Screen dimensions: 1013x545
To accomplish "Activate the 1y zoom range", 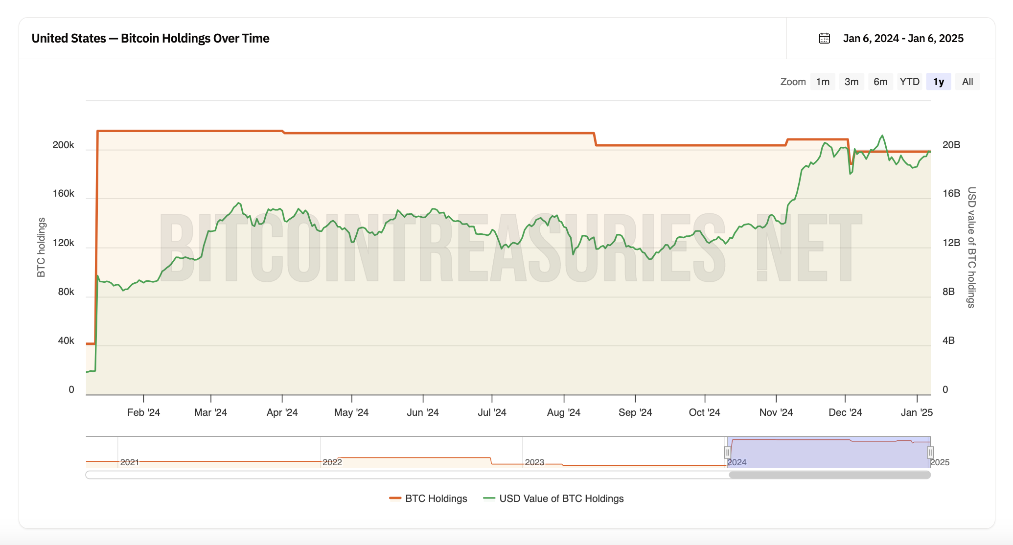I will tap(938, 82).
